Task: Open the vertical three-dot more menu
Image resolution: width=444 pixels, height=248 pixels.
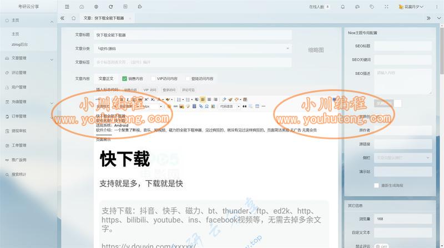Action: pos(437,7)
